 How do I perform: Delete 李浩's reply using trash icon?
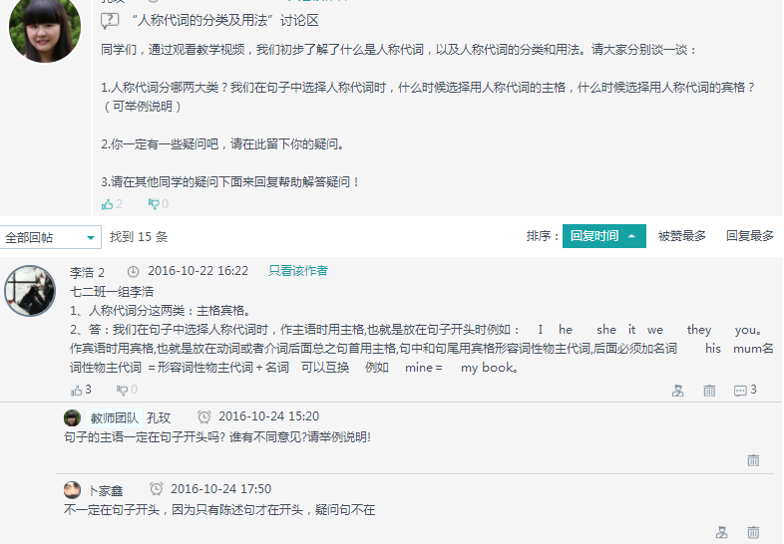tap(709, 391)
